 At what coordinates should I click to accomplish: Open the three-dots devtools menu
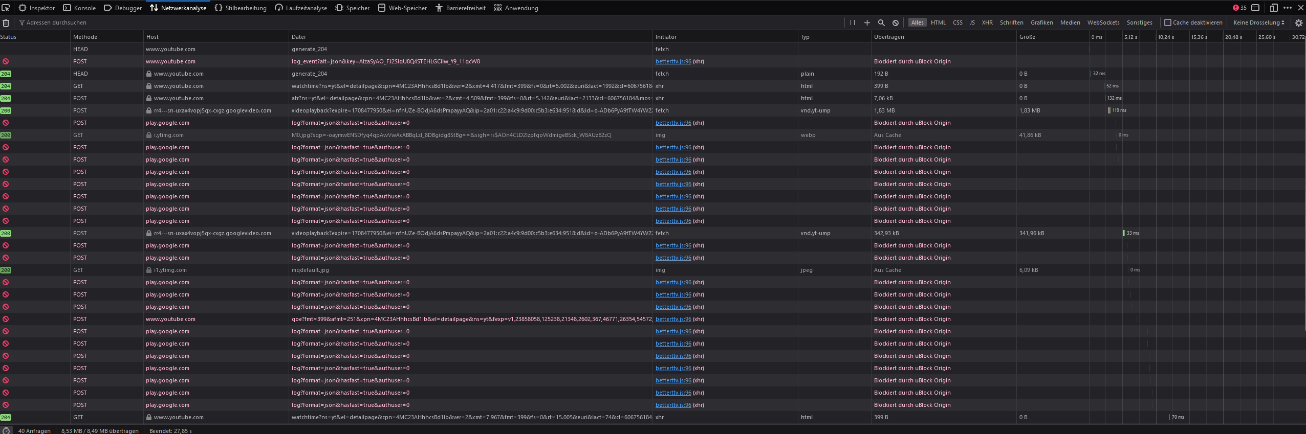[1288, 8]
